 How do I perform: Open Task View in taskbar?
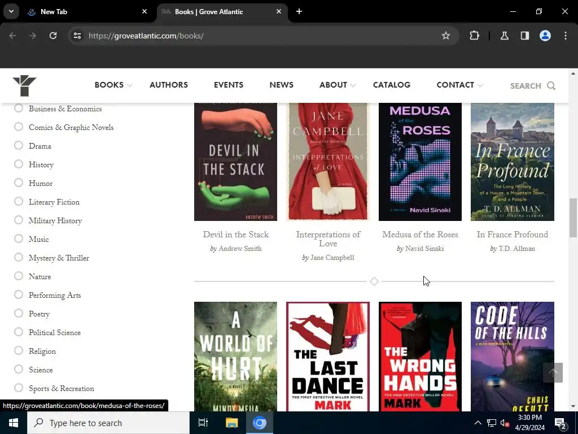point(203,423)
